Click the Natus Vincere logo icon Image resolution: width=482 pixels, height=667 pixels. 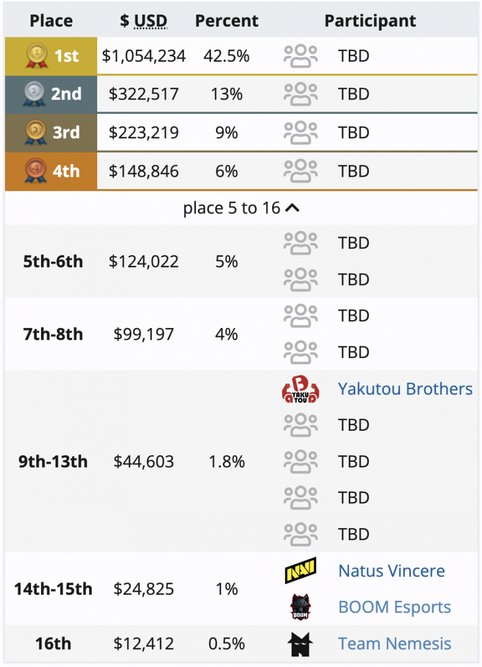(300, 571)
